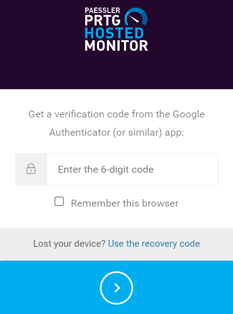Click the PAESSLER brand name in the header
Image resolution: width=233 pixels, height=314 pixels.
102,10
